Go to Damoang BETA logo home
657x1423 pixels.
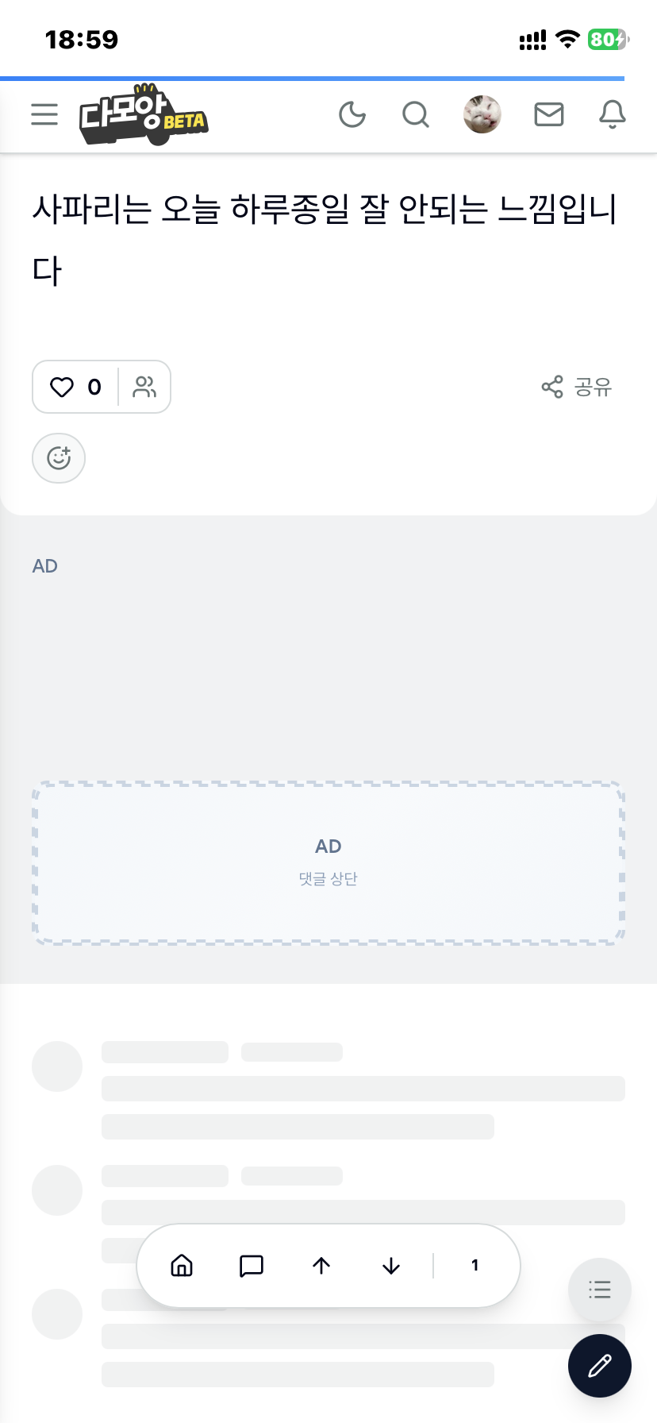click(144, 115)
